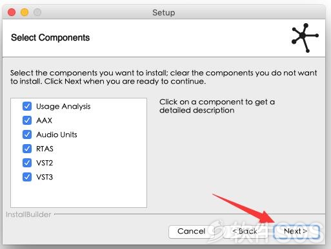Cancel the setup installation
The image size is (331, 249).
(191, 231)
